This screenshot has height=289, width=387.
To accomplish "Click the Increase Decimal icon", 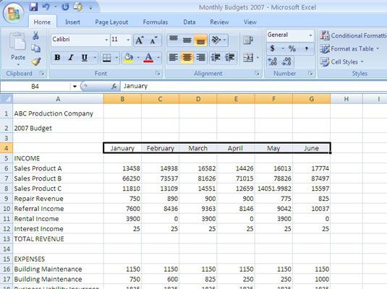I will click(273, 61).
